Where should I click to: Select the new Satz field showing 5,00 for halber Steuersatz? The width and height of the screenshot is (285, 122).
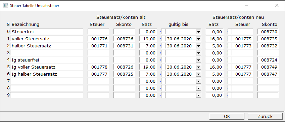215,46
